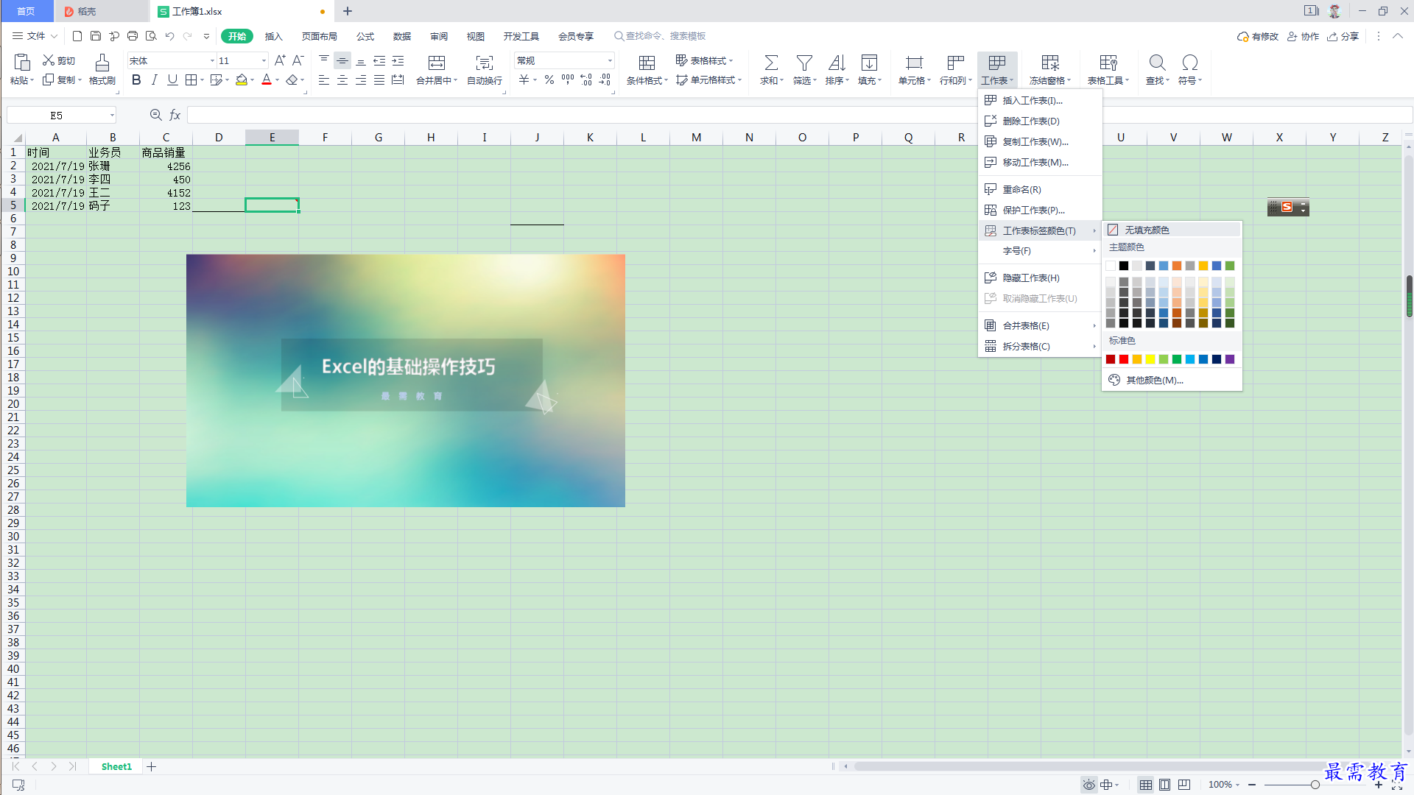
Task: Click the Table Tools (表格工具) icon
Action: click(1108, 63)
